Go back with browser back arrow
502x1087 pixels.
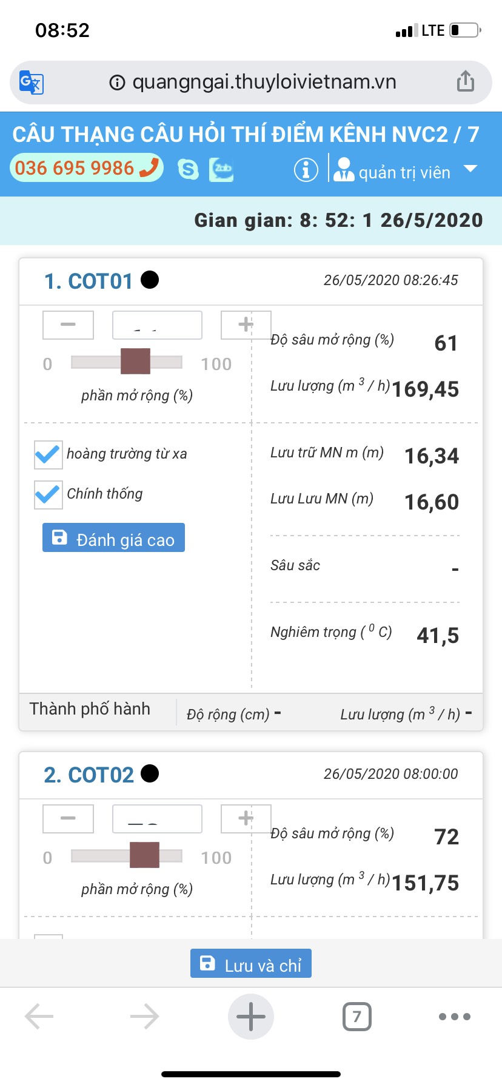point(39,1017)
